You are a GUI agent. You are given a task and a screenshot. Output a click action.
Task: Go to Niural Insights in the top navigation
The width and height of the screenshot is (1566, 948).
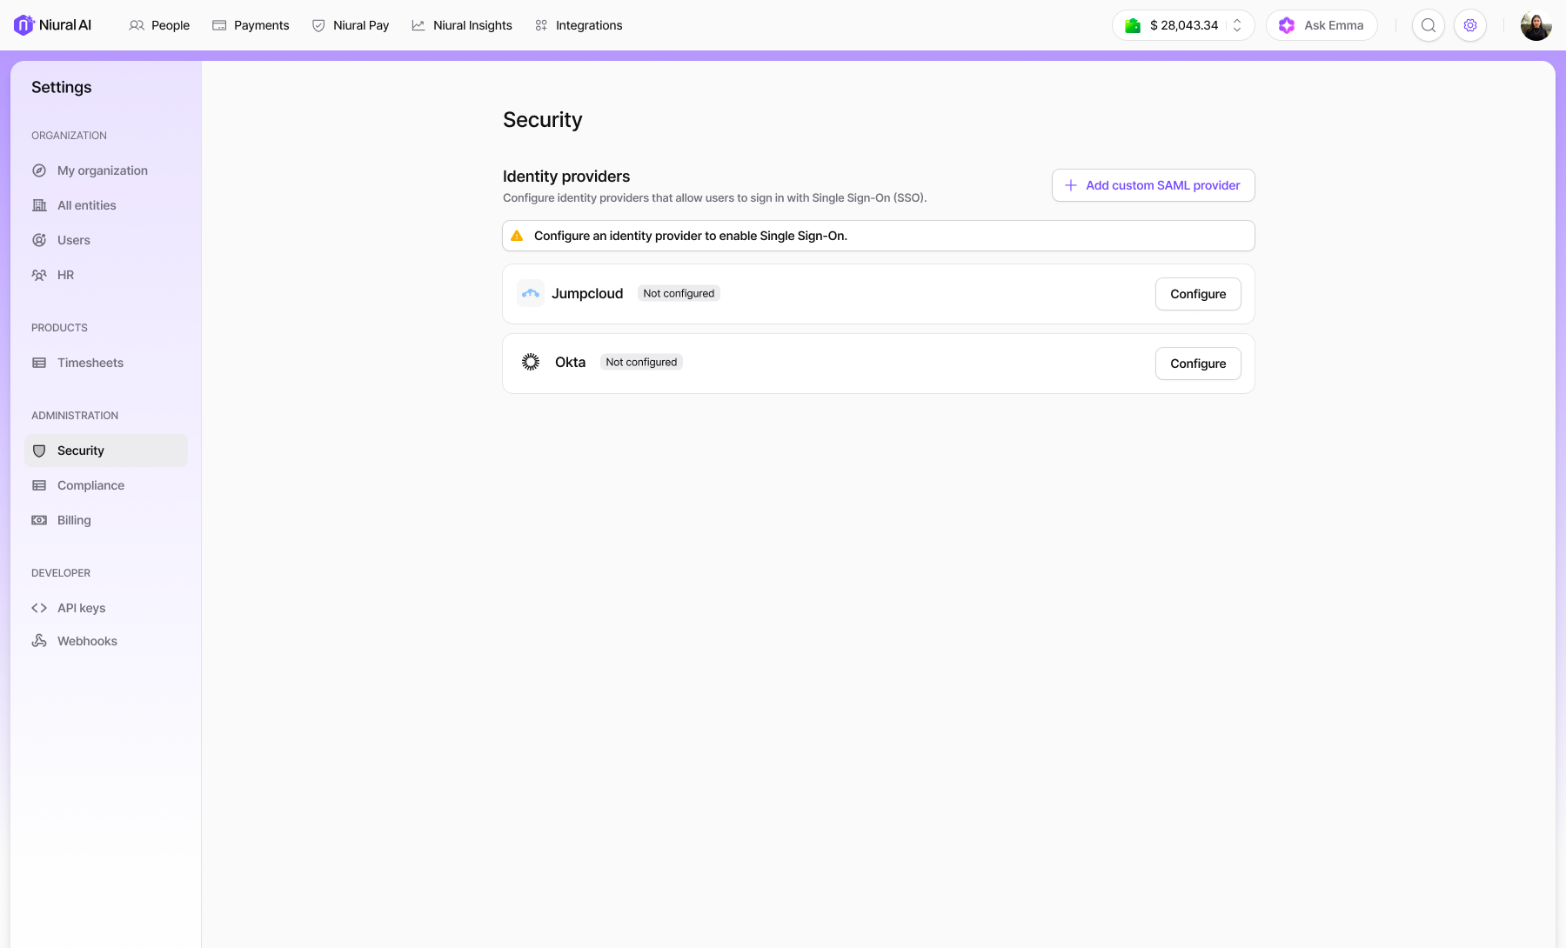click(462, 25)
